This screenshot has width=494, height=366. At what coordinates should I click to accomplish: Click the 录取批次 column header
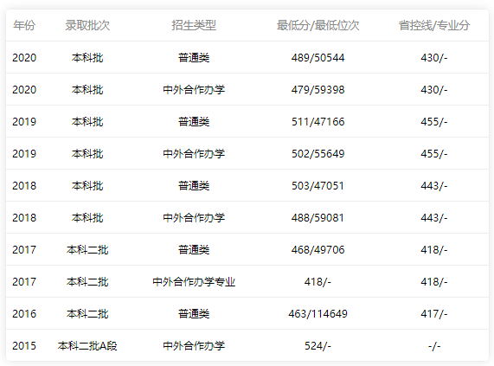pyautogui.click(x=87, y=25)
